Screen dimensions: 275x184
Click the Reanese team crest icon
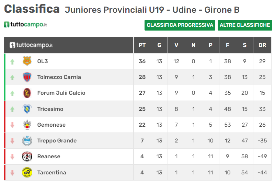(x=27, y=157)
